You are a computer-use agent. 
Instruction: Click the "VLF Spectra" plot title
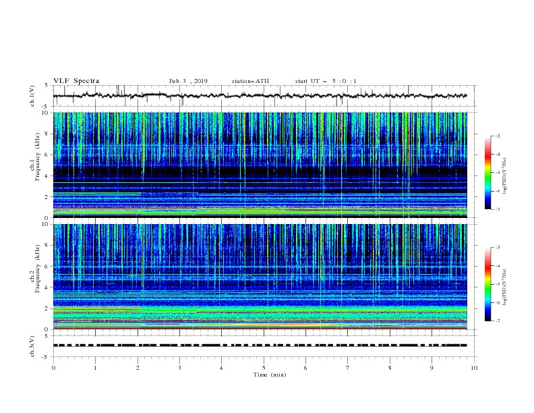coord(76,81)
